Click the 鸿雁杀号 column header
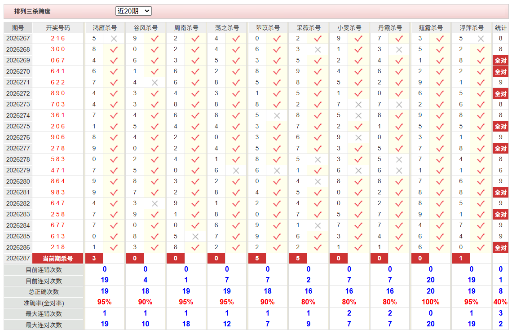512x334 pixels. (105, 28)
